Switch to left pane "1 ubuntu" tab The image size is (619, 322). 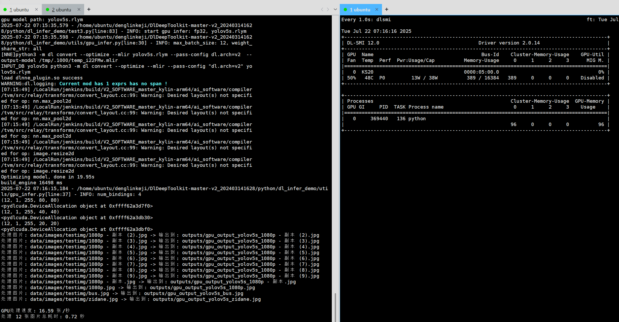pos(19,10)
